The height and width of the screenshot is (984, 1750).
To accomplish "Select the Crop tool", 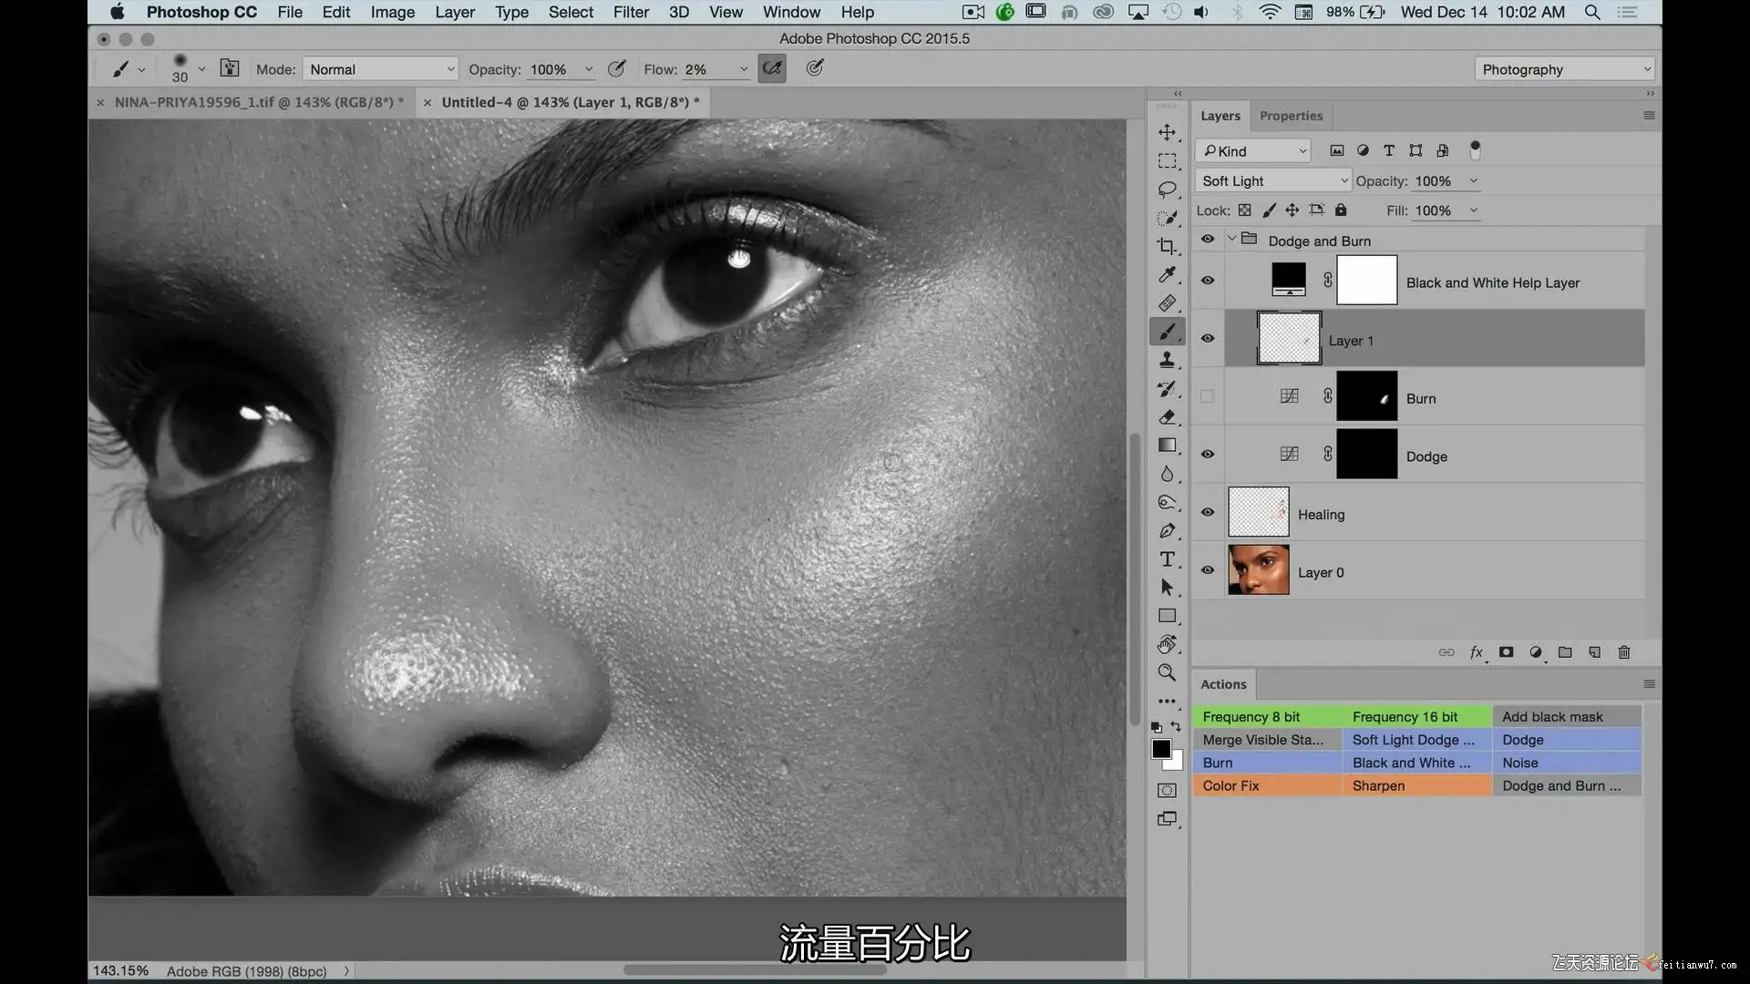I will point(1167,246).
